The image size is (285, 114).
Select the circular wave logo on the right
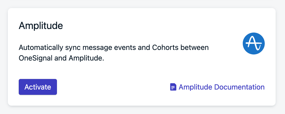(254, 43)
